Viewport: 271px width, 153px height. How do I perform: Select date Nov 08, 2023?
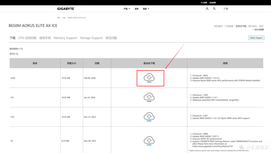(90, 141)
